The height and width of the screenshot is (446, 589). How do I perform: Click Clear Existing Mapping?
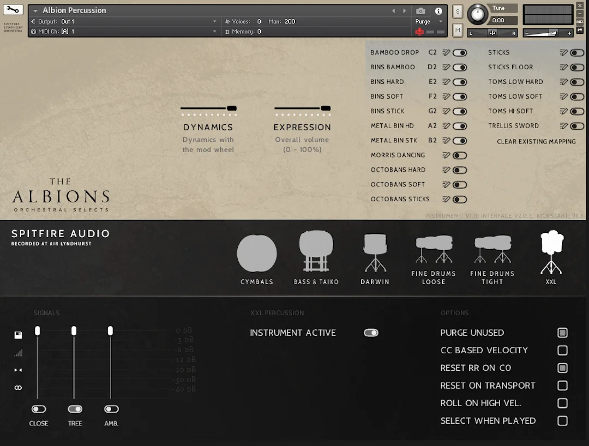(536, 142)
